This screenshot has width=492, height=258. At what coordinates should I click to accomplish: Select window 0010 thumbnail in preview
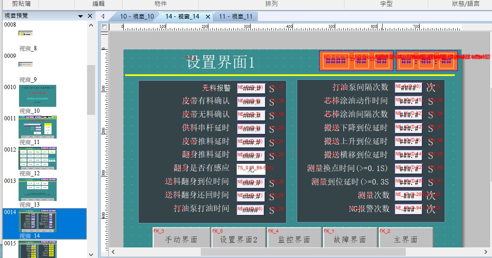click(x=37, y=95)
